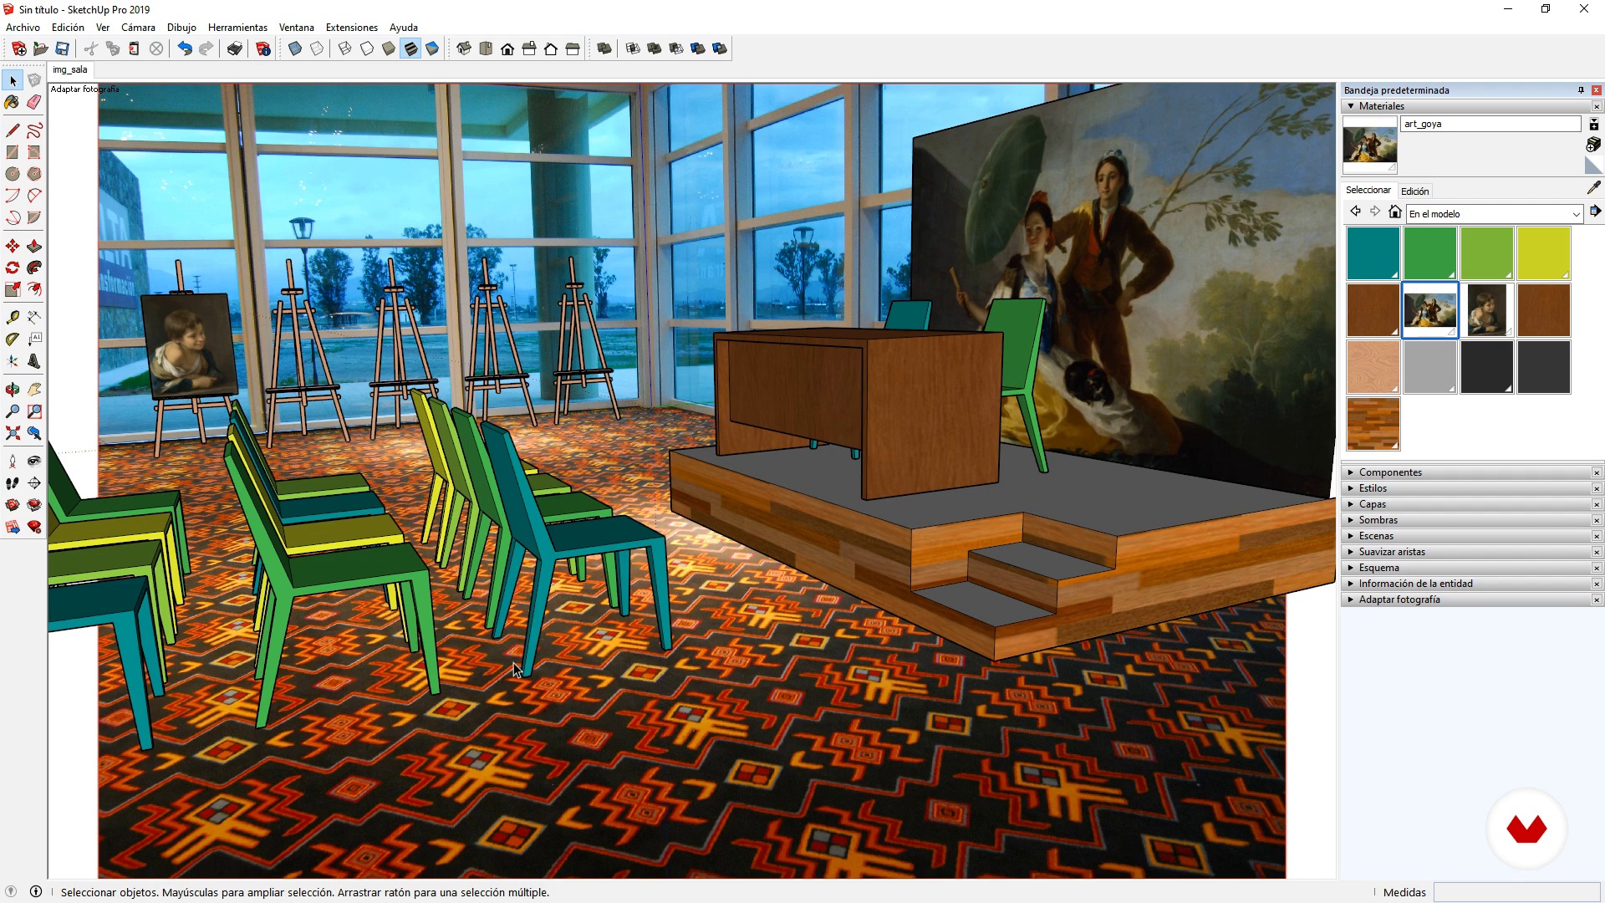Activate the Orbit tool
Viewport: 1605px width, 903px height.
click(12, 390)
